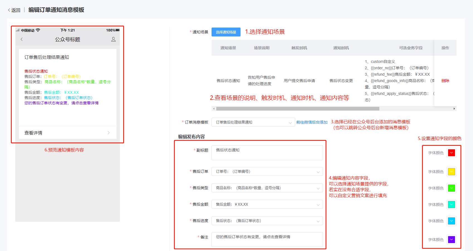Screen dimensions: 473x251
Task: Click the 查看详情 arrow in preview
Action: (108, 133)
